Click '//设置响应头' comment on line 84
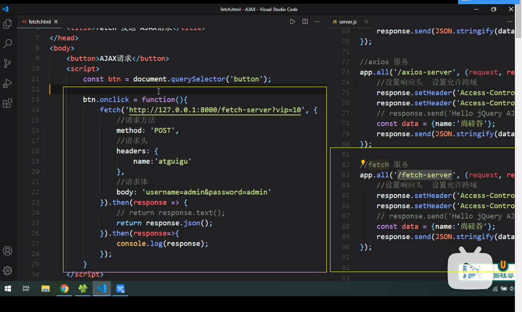 [400, 185]
